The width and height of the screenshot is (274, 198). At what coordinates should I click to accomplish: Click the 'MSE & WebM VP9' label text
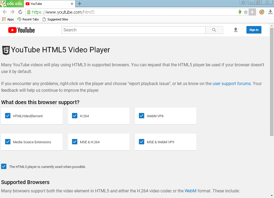(x=161, y=142)
